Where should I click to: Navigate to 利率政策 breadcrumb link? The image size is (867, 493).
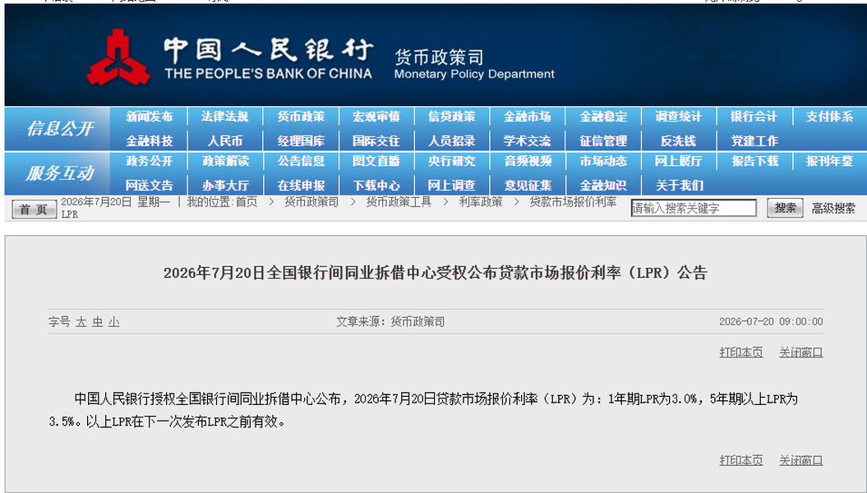point(481,202)
